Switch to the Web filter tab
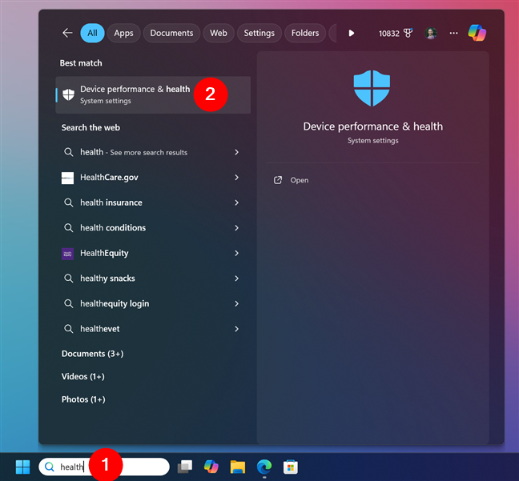519x481 pixels. click(x=219, y=33)
